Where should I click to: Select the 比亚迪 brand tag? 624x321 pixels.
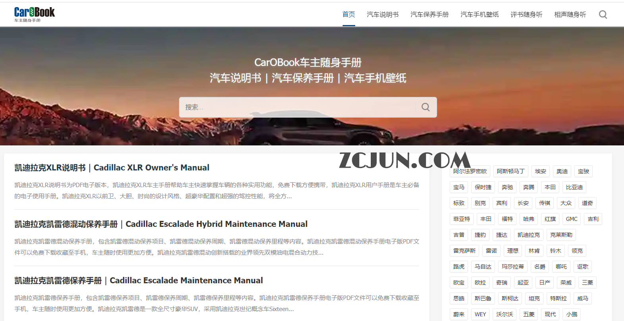[574, 187]
